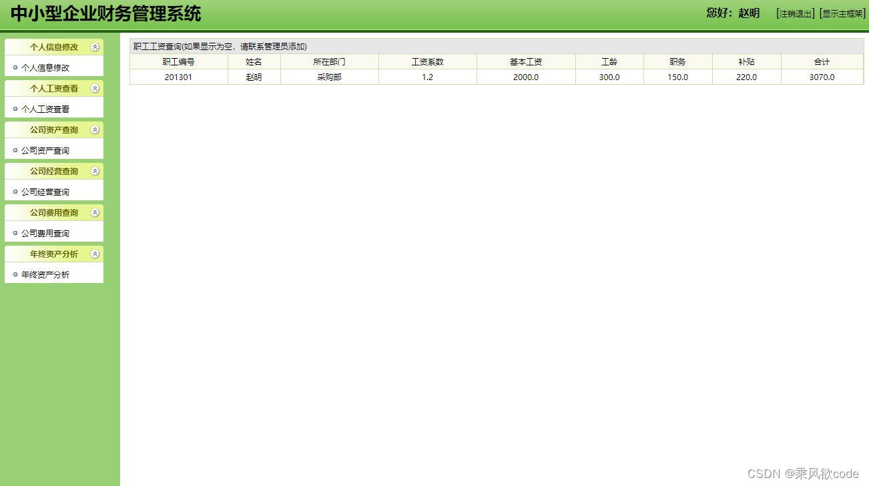The height and width of the screenshot is (486, 869).
Task: Click the bullet icon beside 公司资产查询 link
Action: (x=15, y=150)
